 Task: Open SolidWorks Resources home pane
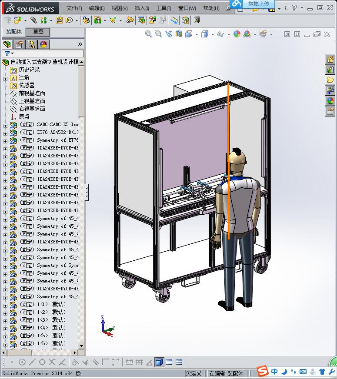click(330, 59)
